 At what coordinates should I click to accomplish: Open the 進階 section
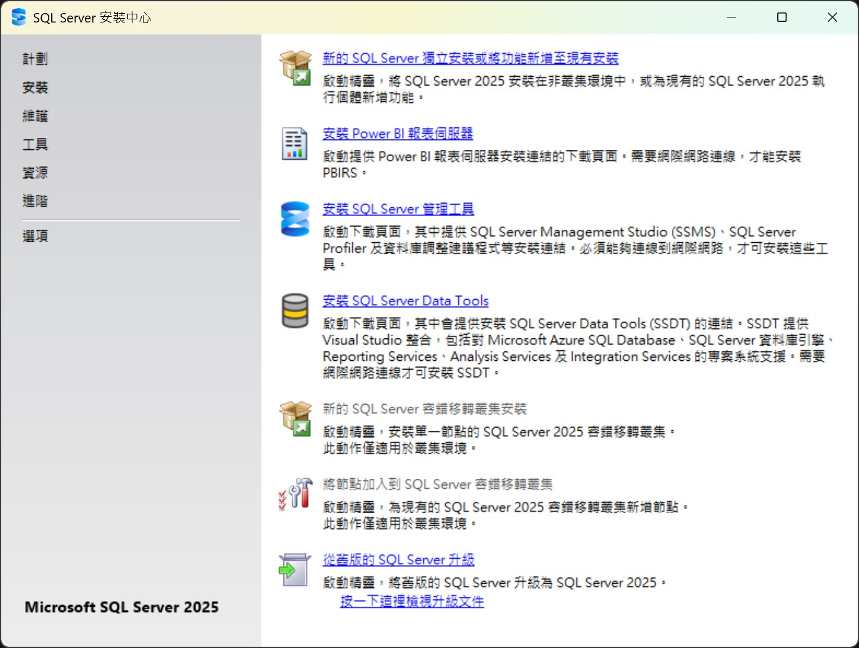[35, 201]
